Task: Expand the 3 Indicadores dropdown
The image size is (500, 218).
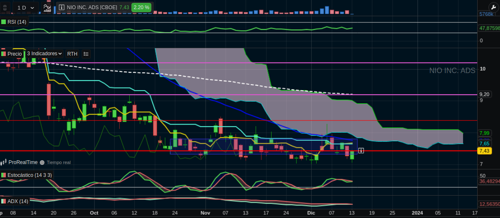Action: tap(45, 54)
